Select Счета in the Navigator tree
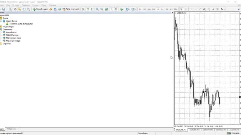This screenshot has height=135, width=241. pos(5,18)
